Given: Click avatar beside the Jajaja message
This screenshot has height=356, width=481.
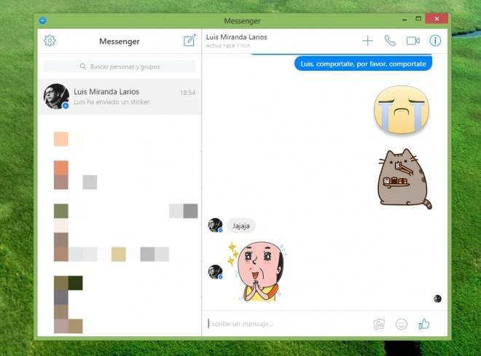Looking at the screenshot, I should (215, 225).
